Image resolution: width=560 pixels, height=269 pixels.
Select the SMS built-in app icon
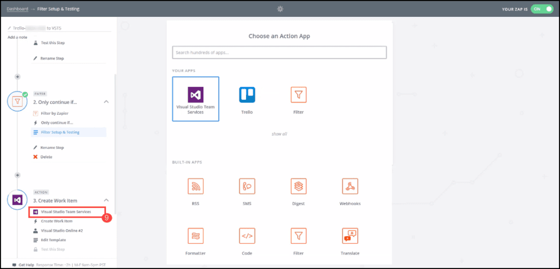247,187
